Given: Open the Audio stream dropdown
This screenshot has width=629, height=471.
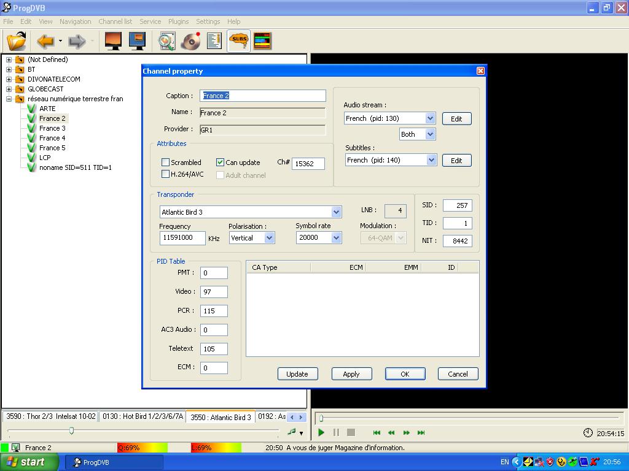Looking at the screenshot, I should (x=430, y=118).
